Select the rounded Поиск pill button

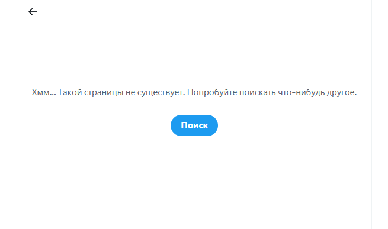(194, 125)
